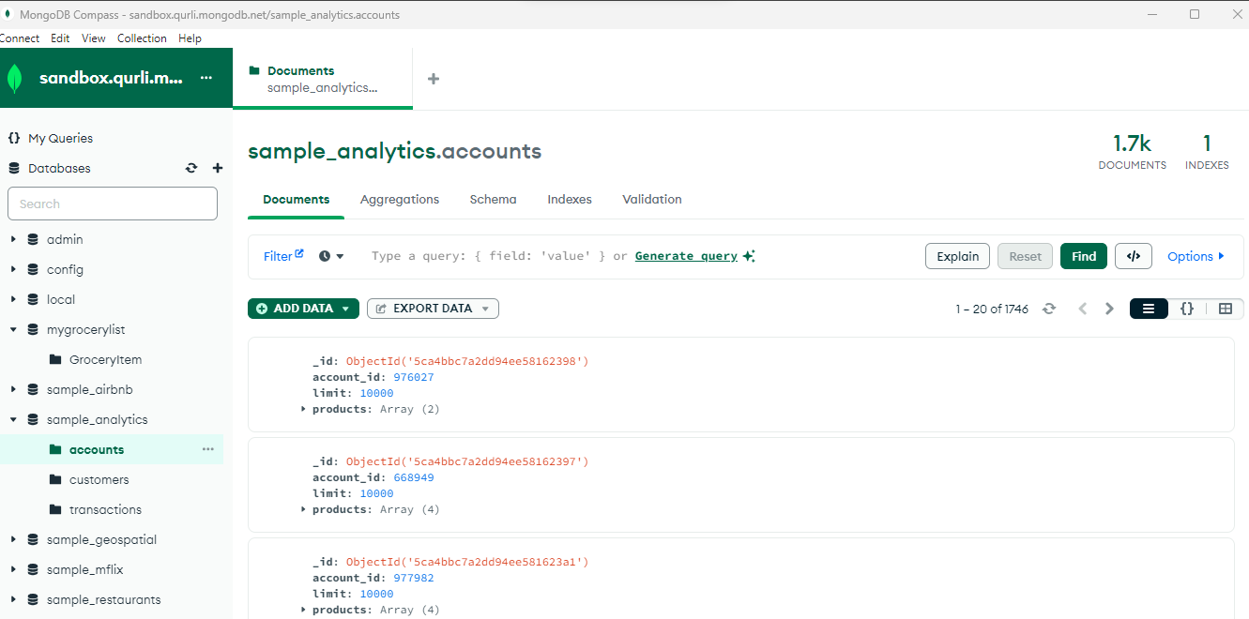Click the customers folder icon
Viewport: 1249px width, 619px height.
tap(55, 479)
